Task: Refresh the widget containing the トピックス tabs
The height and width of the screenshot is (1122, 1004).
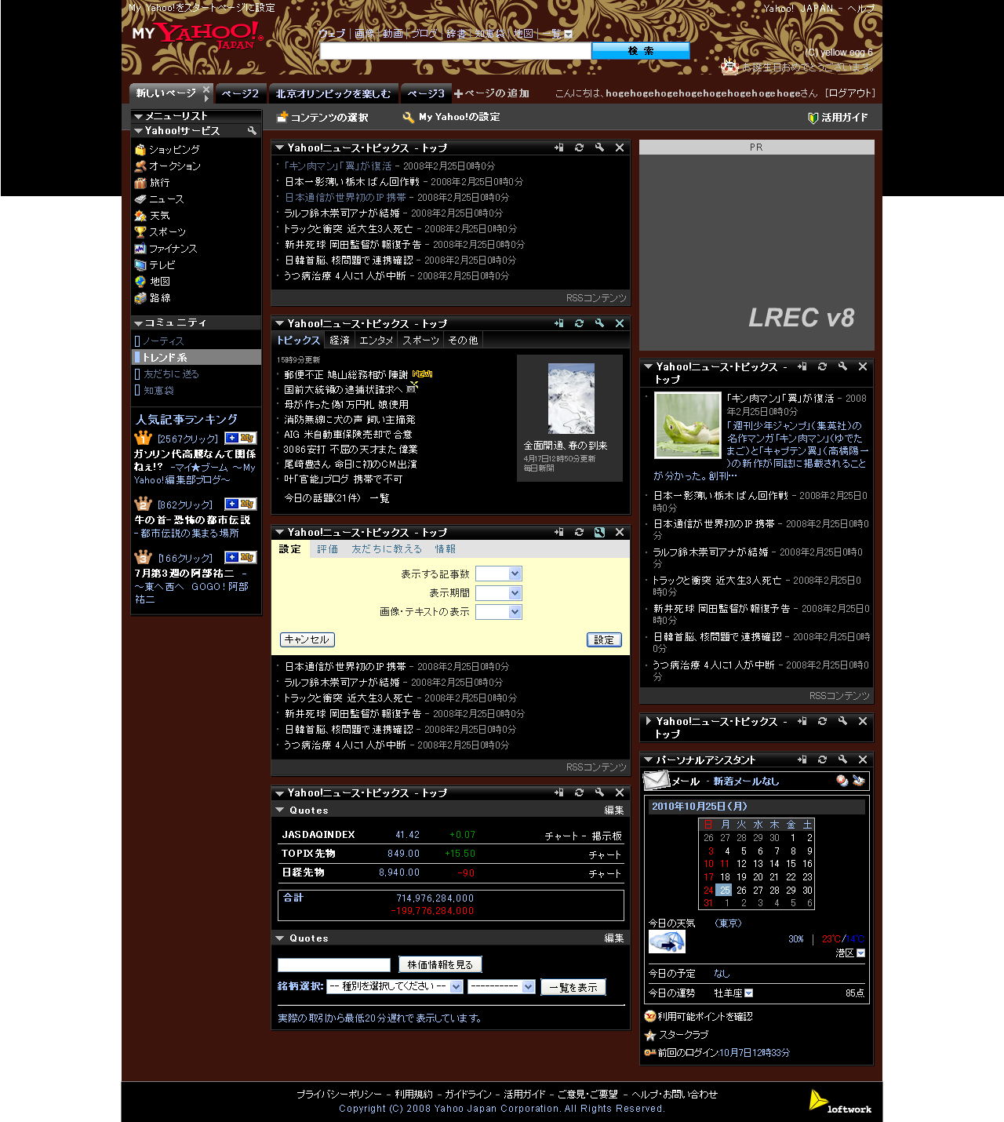Action: 579,323
